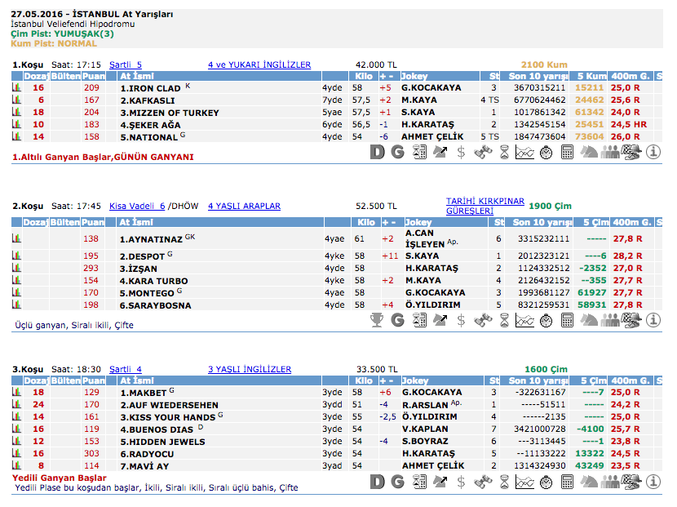677x507 pixels.
Task: Click the info icon under race 1
Action: pos(653,151)
